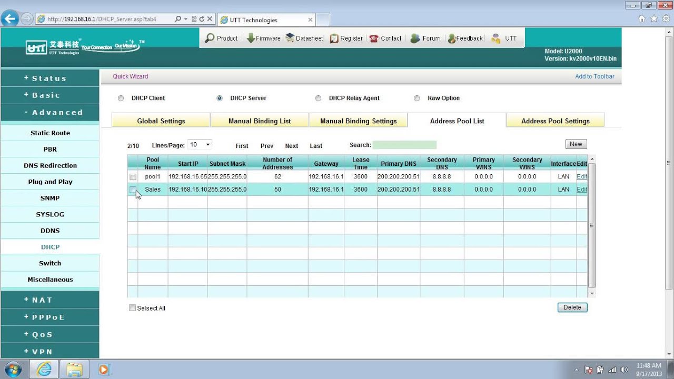Open the Feedback link
The width and height of the screenshot is (674, 379).
click(x=465, y=38)
